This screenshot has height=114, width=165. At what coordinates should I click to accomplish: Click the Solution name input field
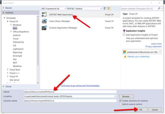tap(70, 101)
